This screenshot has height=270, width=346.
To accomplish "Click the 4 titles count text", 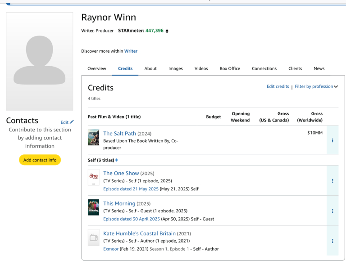I will (x=94, y=99).
